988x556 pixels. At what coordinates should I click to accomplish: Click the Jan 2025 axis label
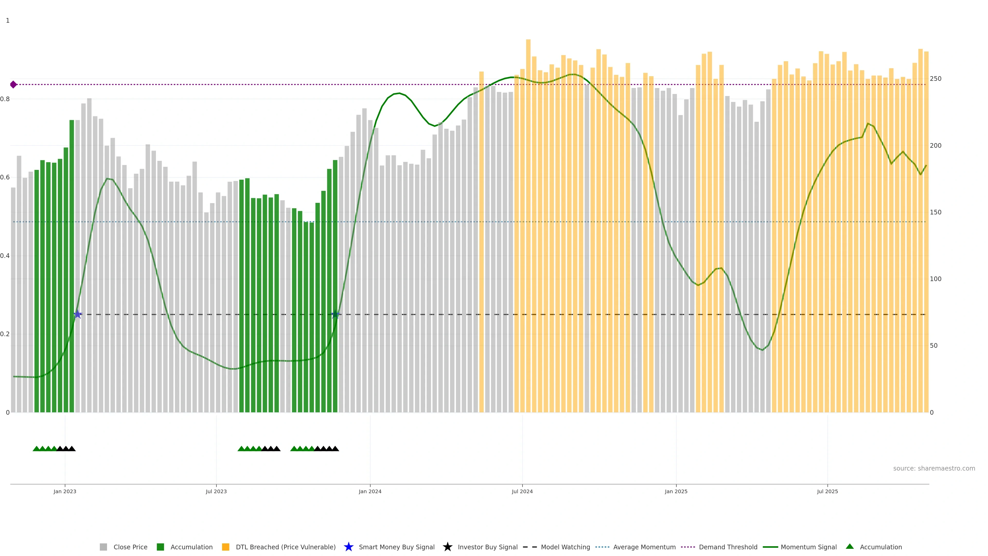[676, 491]
